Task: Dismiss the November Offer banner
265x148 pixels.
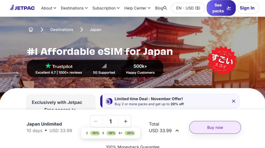Action: 234,101
